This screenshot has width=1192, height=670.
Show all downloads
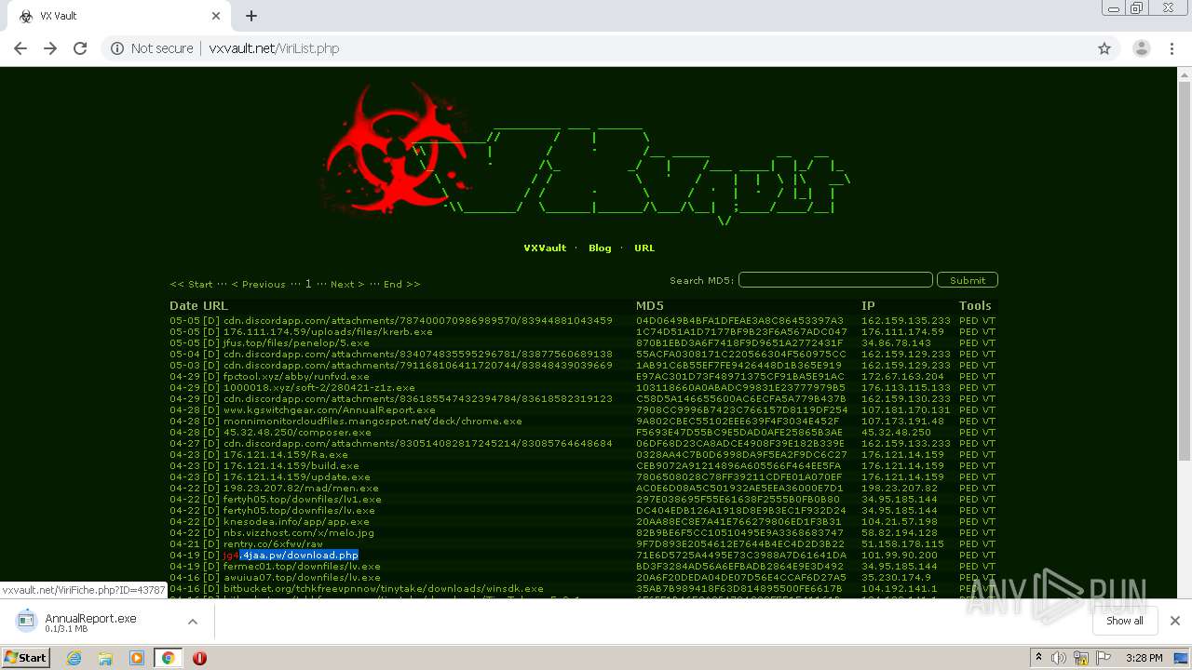click(x=1124, y=621)
